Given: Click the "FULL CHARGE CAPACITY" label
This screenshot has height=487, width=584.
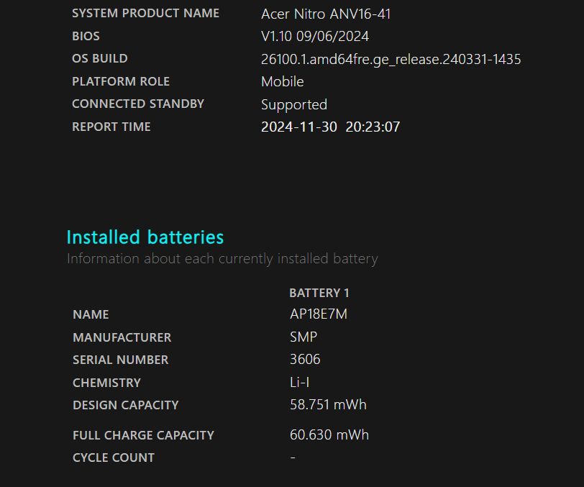Looking at the screenshot, I should [143, 435].
